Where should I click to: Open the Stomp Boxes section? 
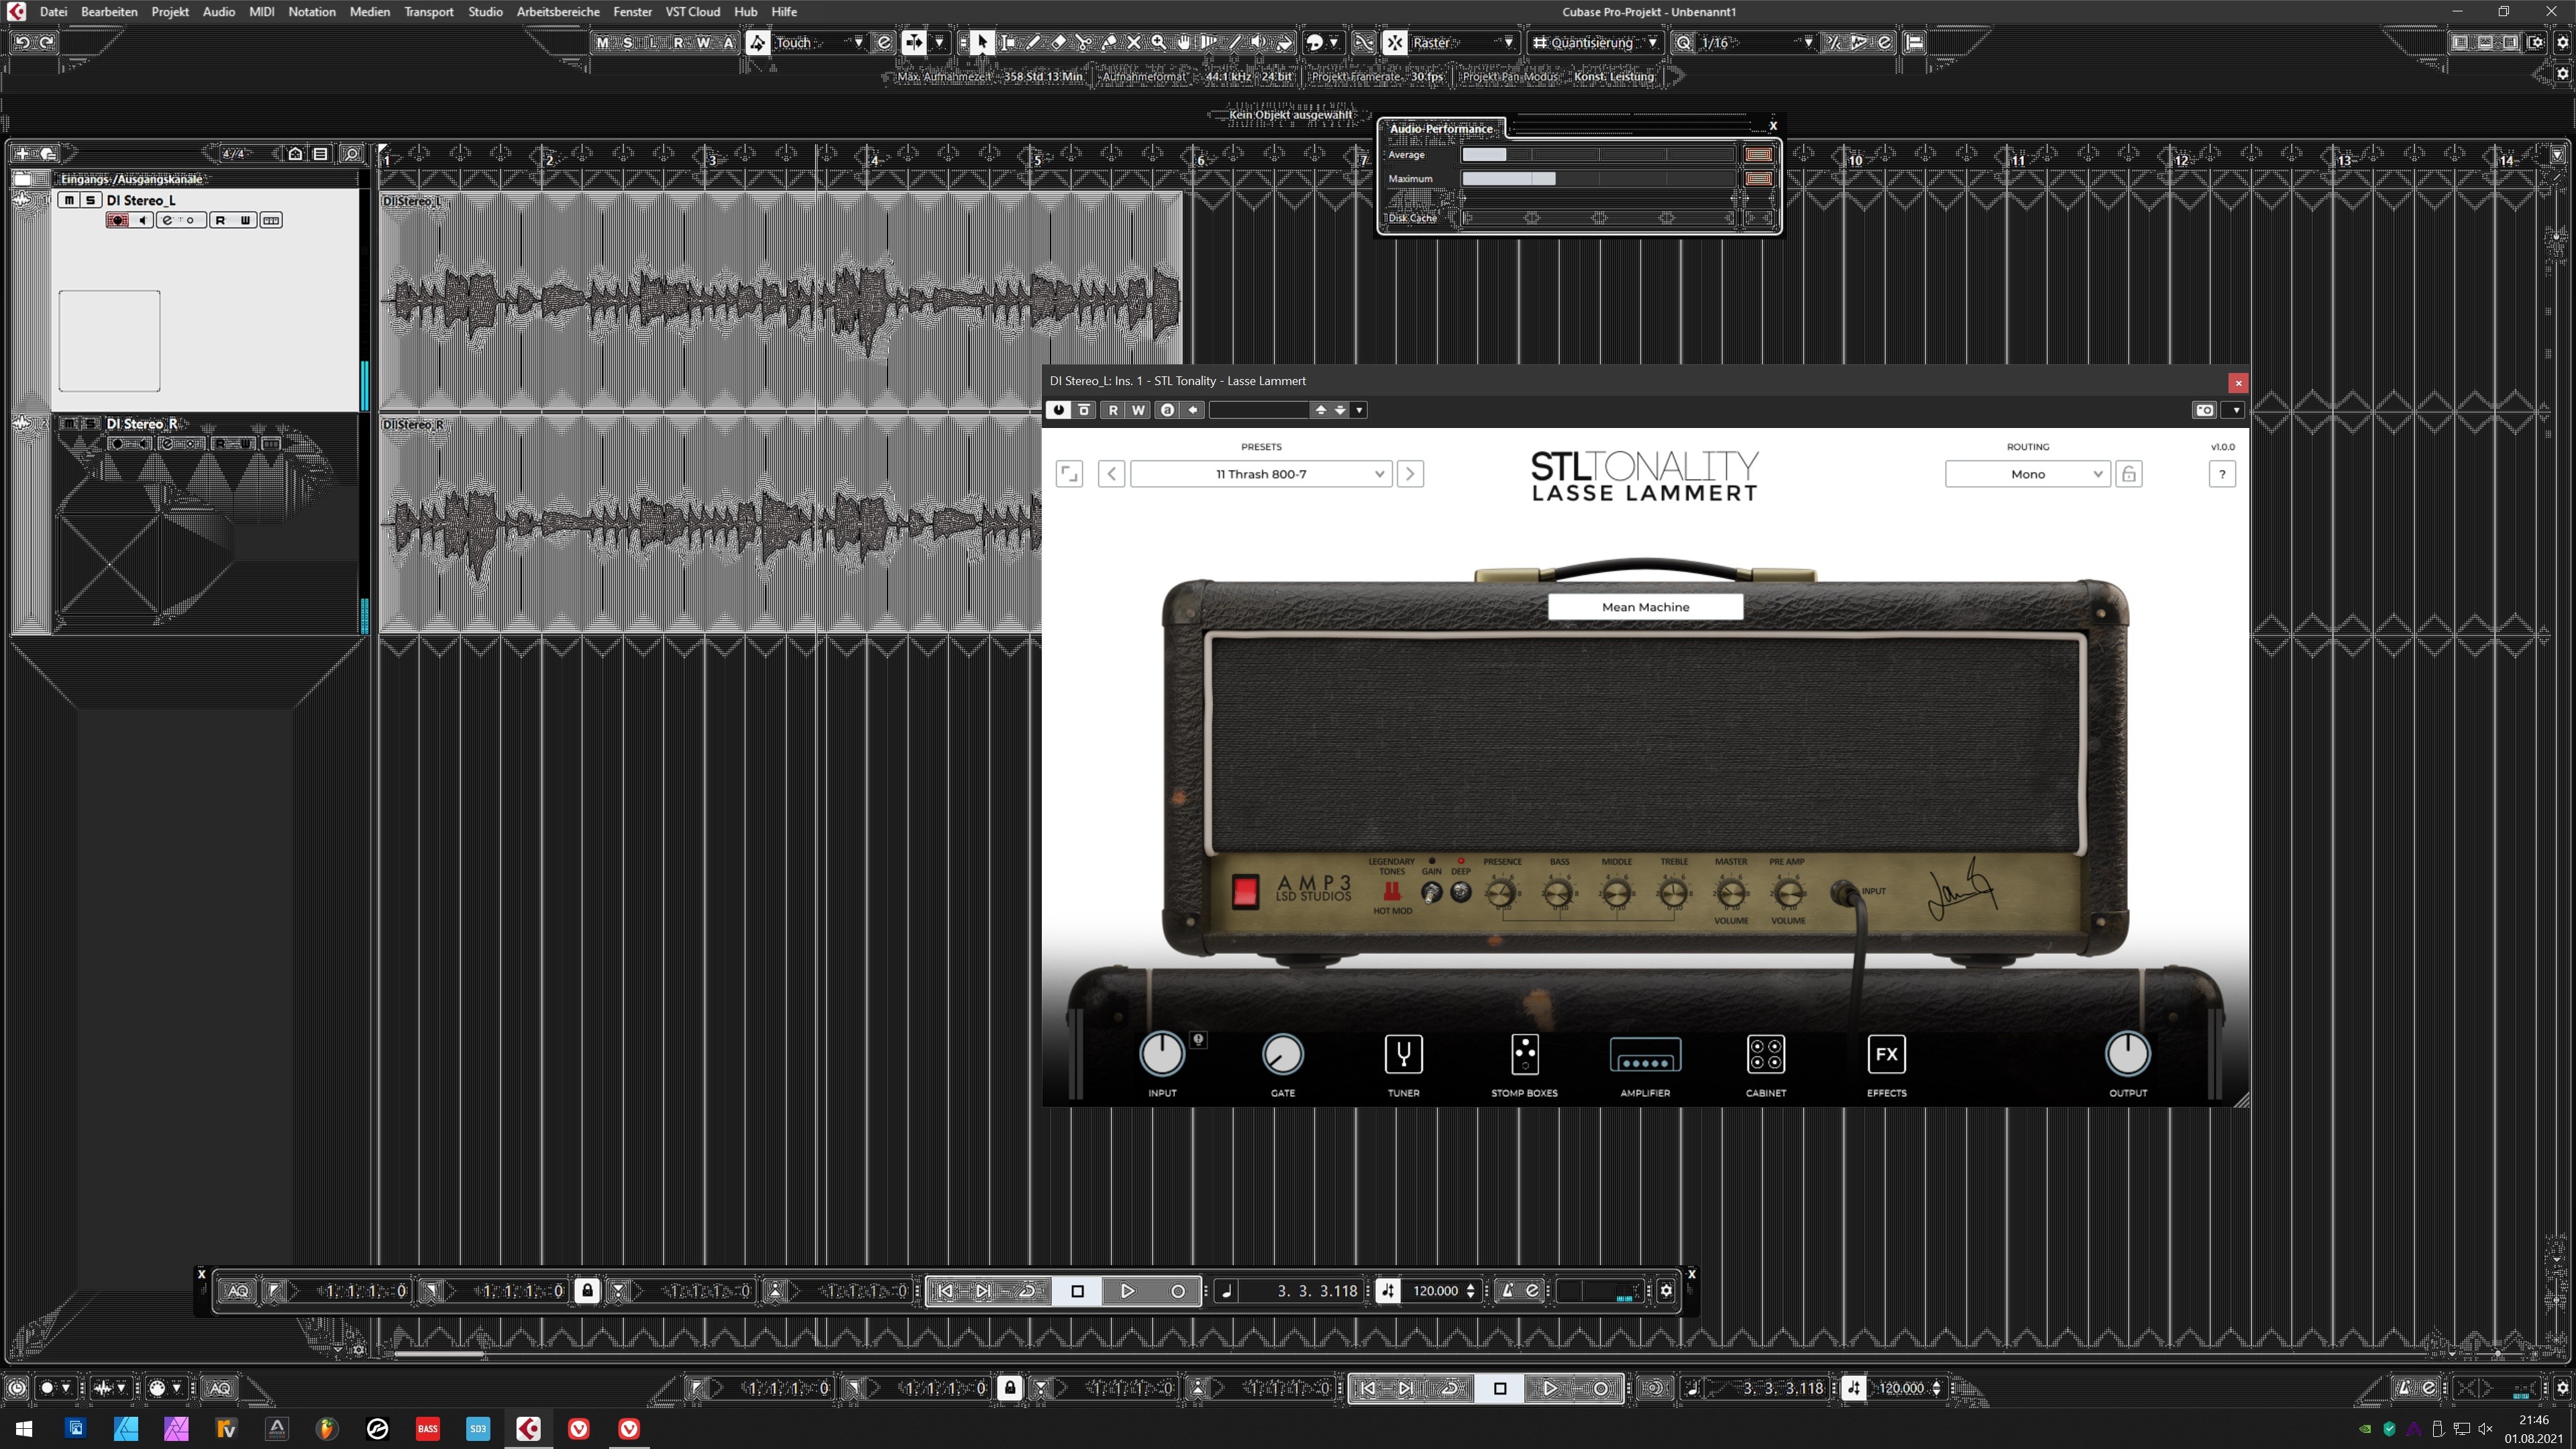click(x=1524, y=1054)
